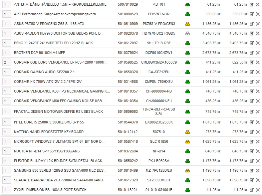262x195 pixels.
Task: Click quantity field for ANTISTATBÅND HÅNDLEDD
Action: 7,5
